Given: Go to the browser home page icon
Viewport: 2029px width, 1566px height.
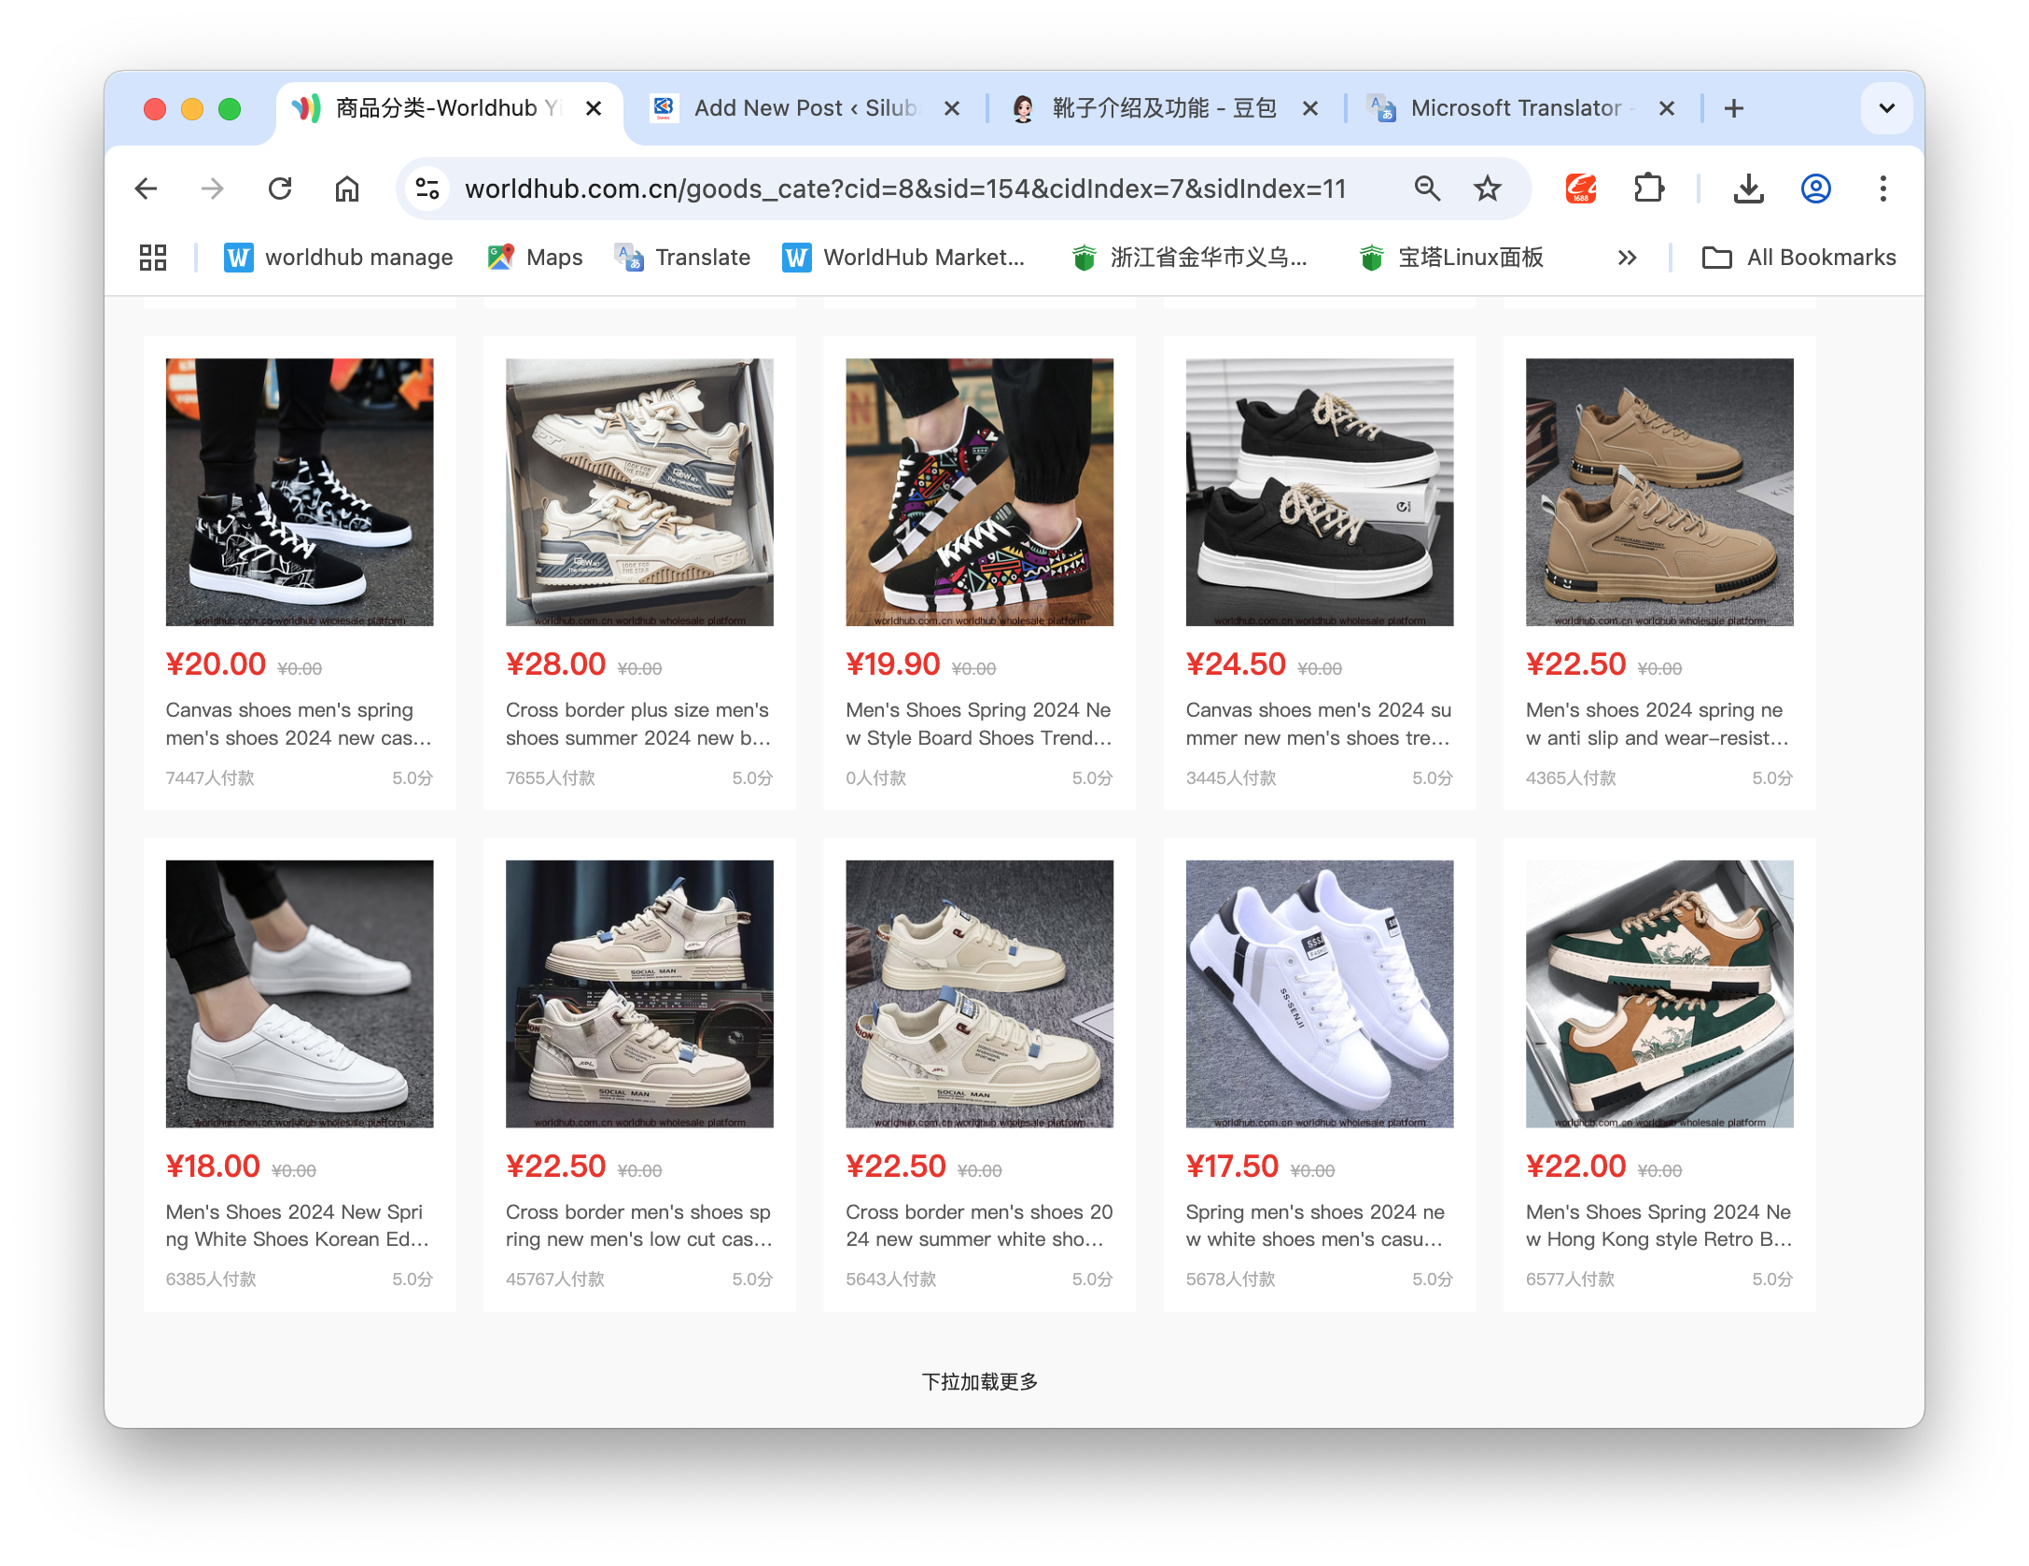Looking at the screenshot, I should (347, 189).
